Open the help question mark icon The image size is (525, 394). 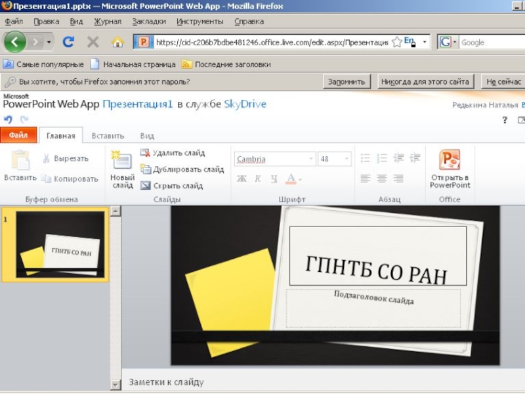[505, 120]
